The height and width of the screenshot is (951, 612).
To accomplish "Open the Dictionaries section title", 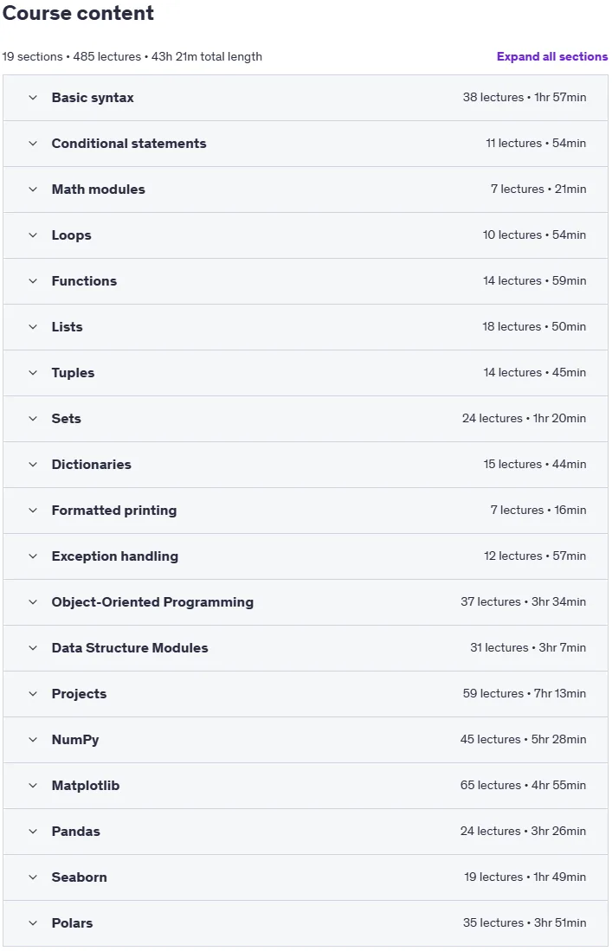I will (91, 465).
